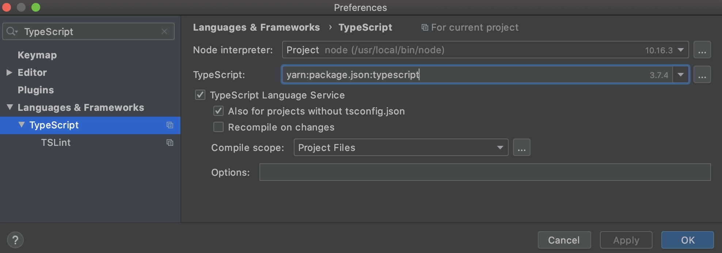Open the Node interpreter dropdown
This screenshot has height=253, width=722.
(x=680, y=50)
